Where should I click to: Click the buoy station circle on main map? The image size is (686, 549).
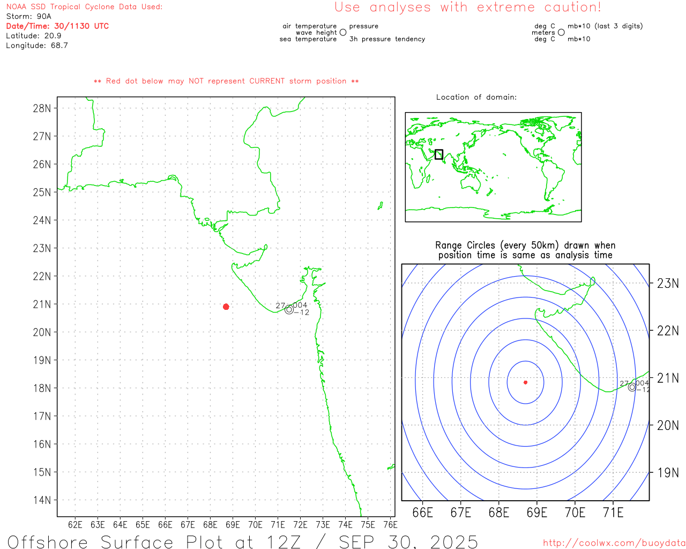coord(289,309)
